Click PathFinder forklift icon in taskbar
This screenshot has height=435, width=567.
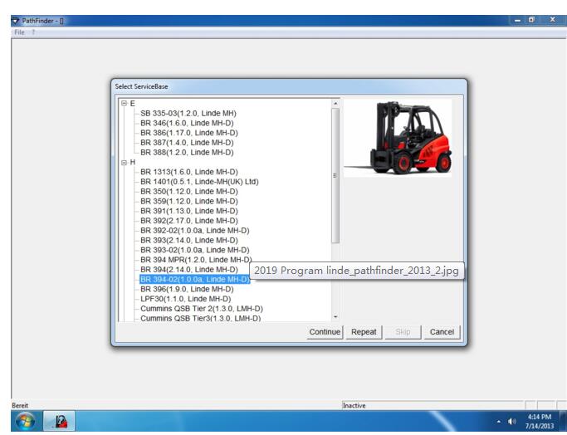click(x=60, y=421)
